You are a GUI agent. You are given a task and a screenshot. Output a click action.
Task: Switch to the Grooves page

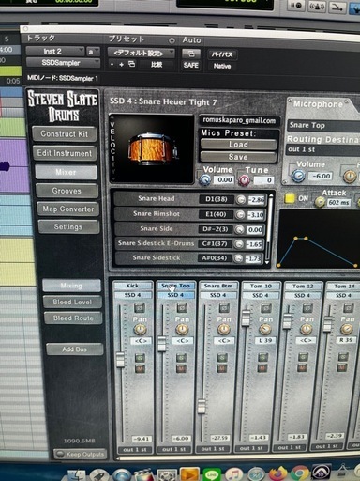coord(67,191)
